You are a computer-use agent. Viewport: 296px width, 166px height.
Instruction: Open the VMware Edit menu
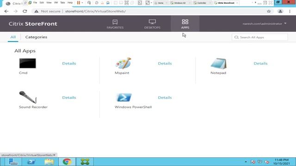(x=42, y=3)
